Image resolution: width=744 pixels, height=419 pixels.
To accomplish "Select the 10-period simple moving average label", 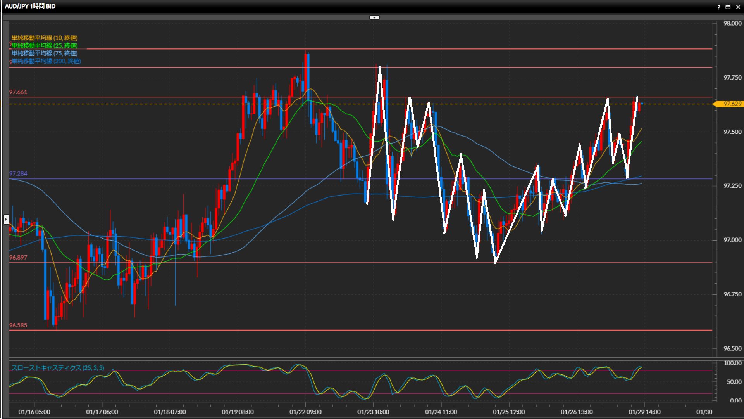I will pos(45,38).
